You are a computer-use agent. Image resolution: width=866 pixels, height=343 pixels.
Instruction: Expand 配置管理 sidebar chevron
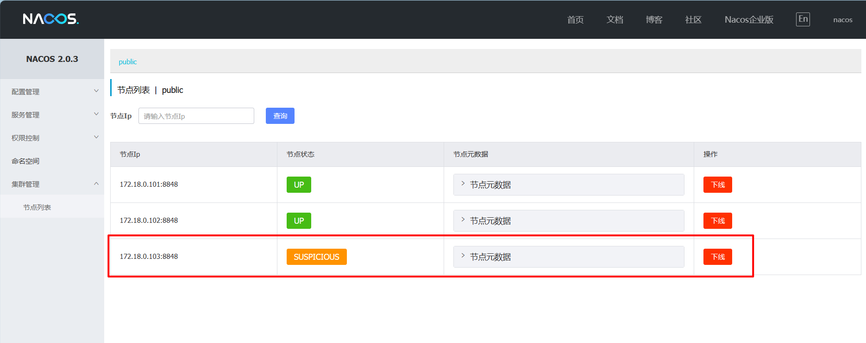(96, 91)
